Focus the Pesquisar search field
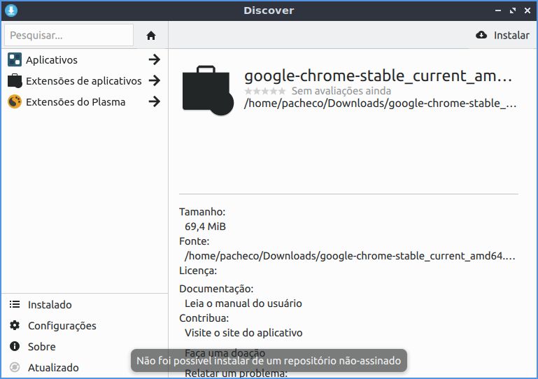The height and width of the screenshot is (379, 538). tap(69, 35)
